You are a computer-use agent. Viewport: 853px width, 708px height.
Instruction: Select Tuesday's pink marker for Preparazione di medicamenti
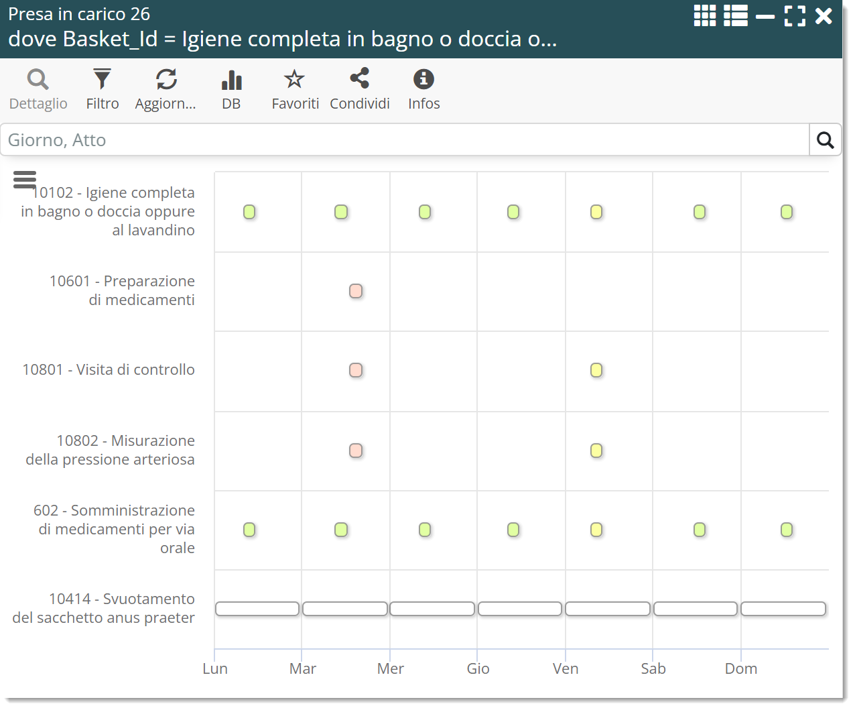pos(356,291)
